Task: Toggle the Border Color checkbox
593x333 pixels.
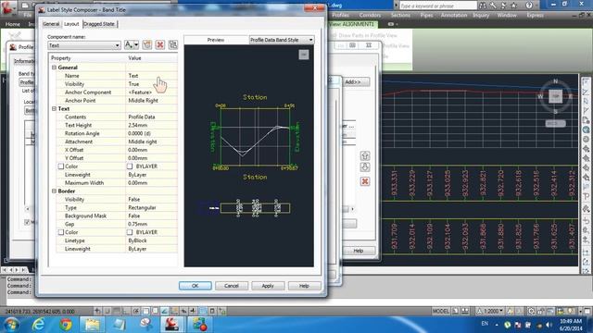Action: (61, 232)
